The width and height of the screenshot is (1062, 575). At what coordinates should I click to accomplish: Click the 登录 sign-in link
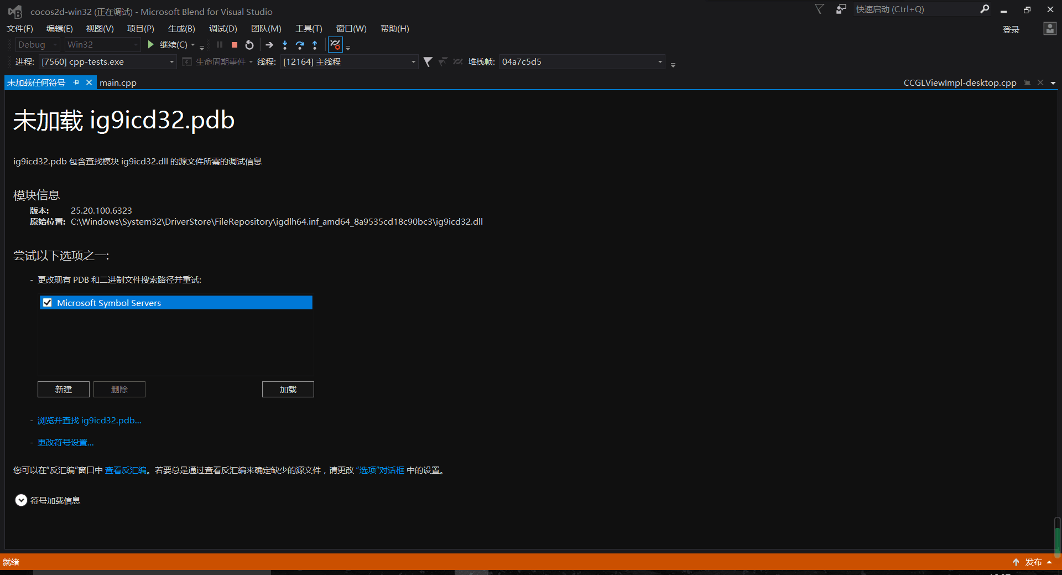(x=1011, y=29)
